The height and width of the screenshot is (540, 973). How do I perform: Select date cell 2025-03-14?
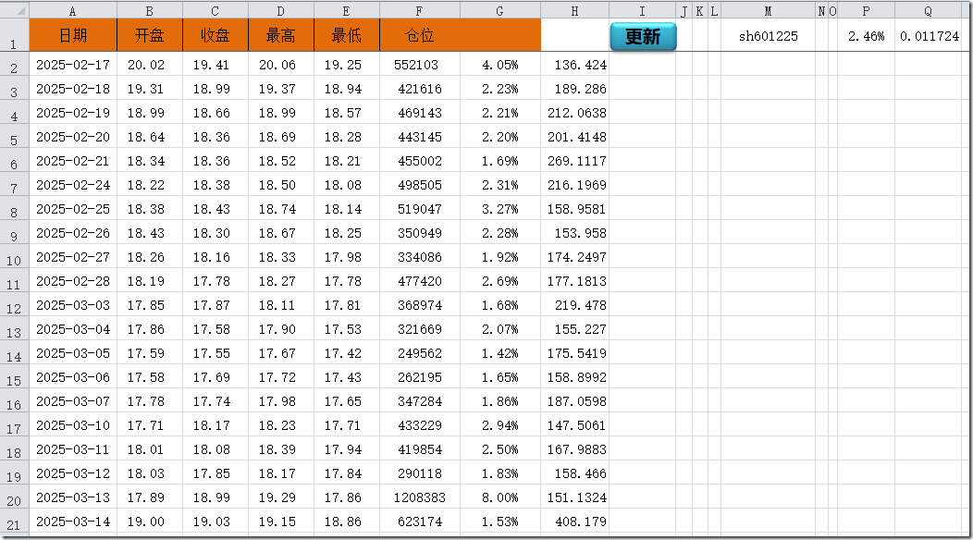click(x=73, y=521)
